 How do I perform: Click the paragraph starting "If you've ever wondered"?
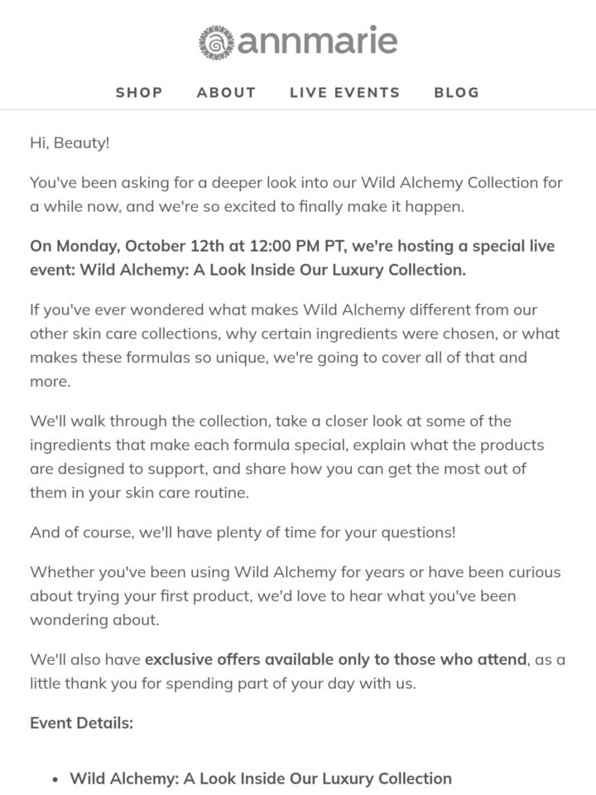pos(295,345)
